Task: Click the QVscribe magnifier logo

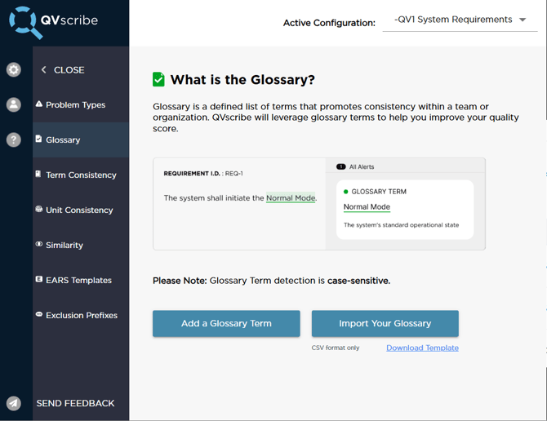Action: pos(24,22)
